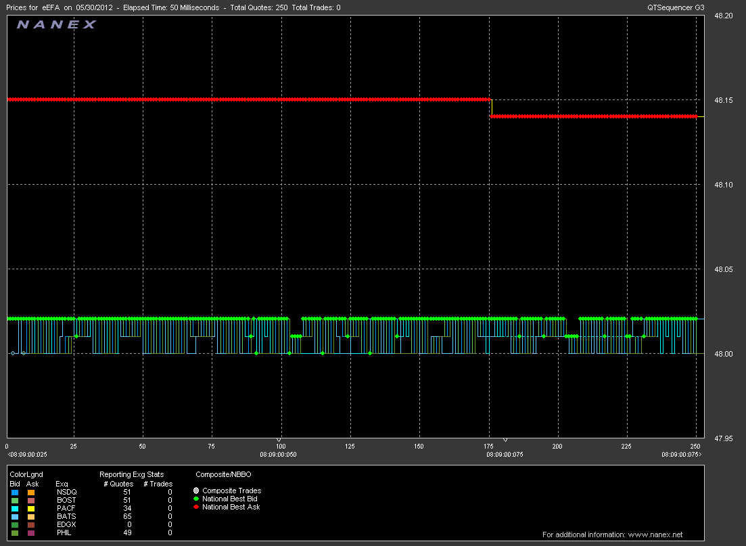Select the NSDQ ask color swatch

click(x=31, y=492)
